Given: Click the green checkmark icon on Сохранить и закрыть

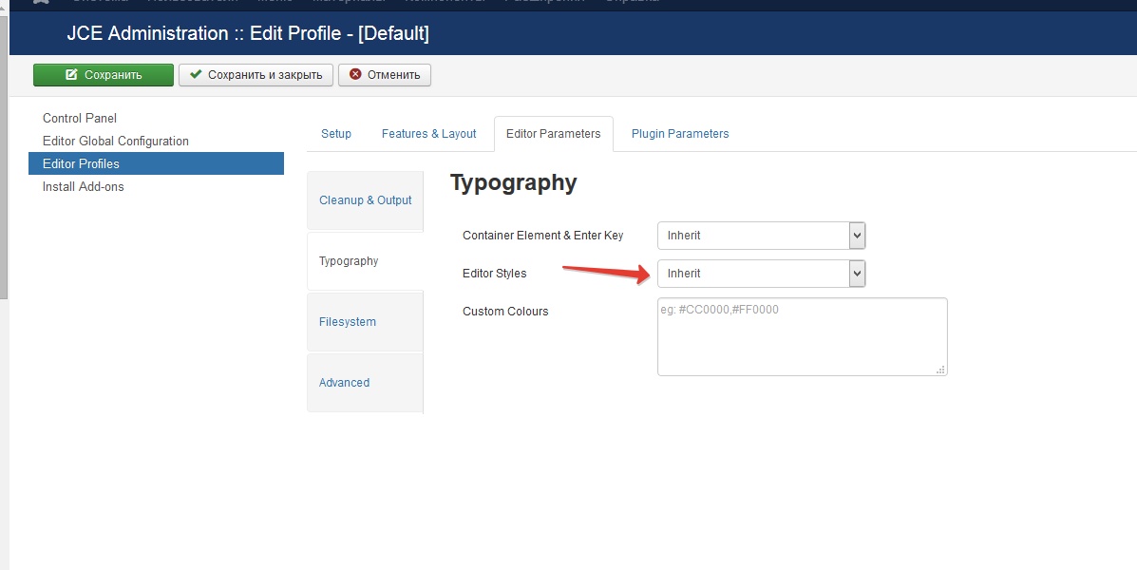Looking at the screenshot, I should (x=196, y=75).
